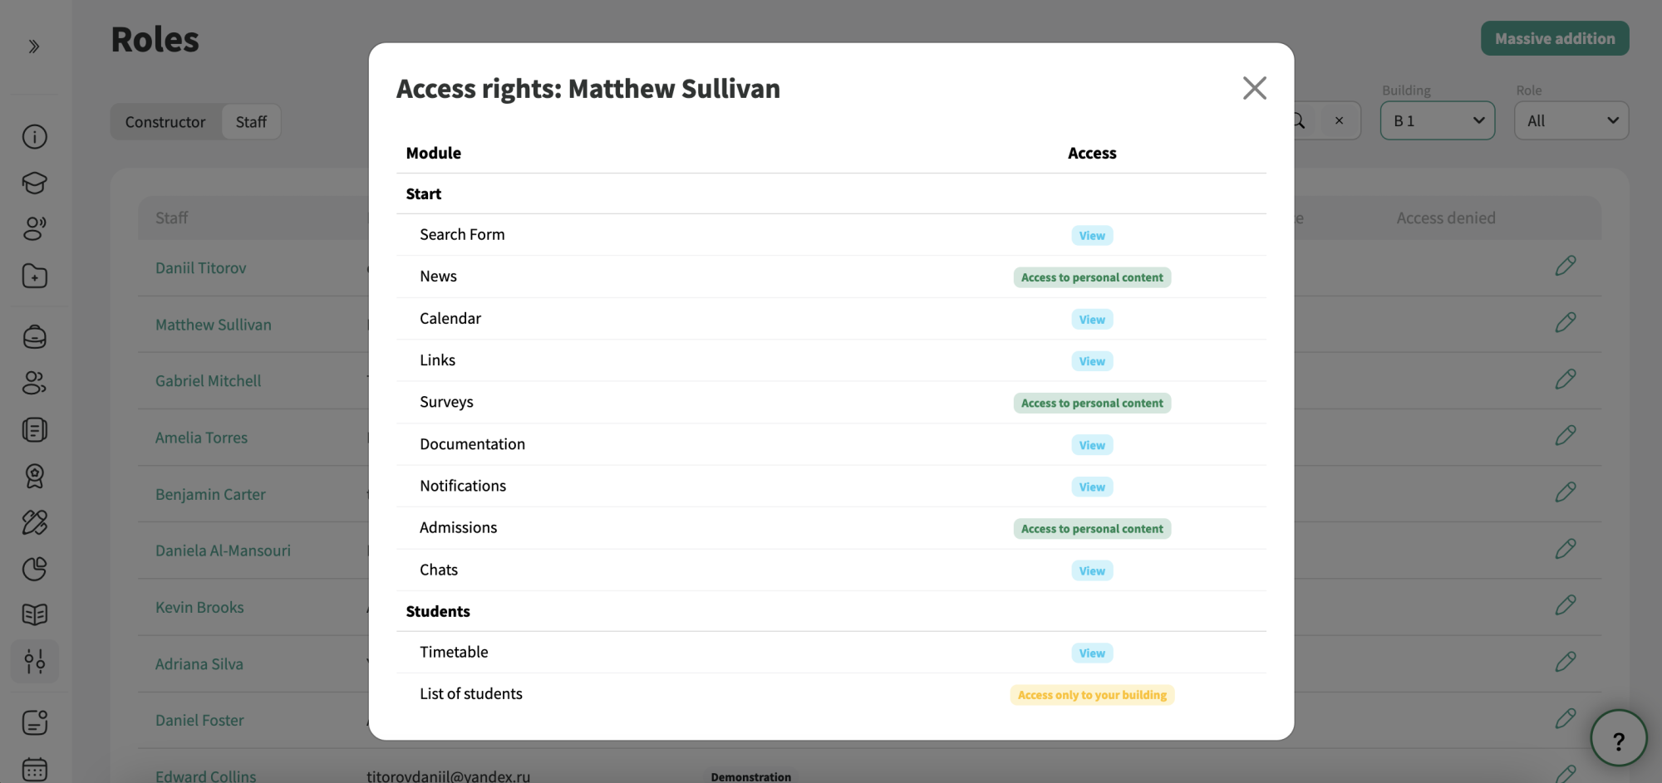Open the speaking person sidebar icon
The width and height of the screenshot is (1662, 783).
[x=35, y=228]
